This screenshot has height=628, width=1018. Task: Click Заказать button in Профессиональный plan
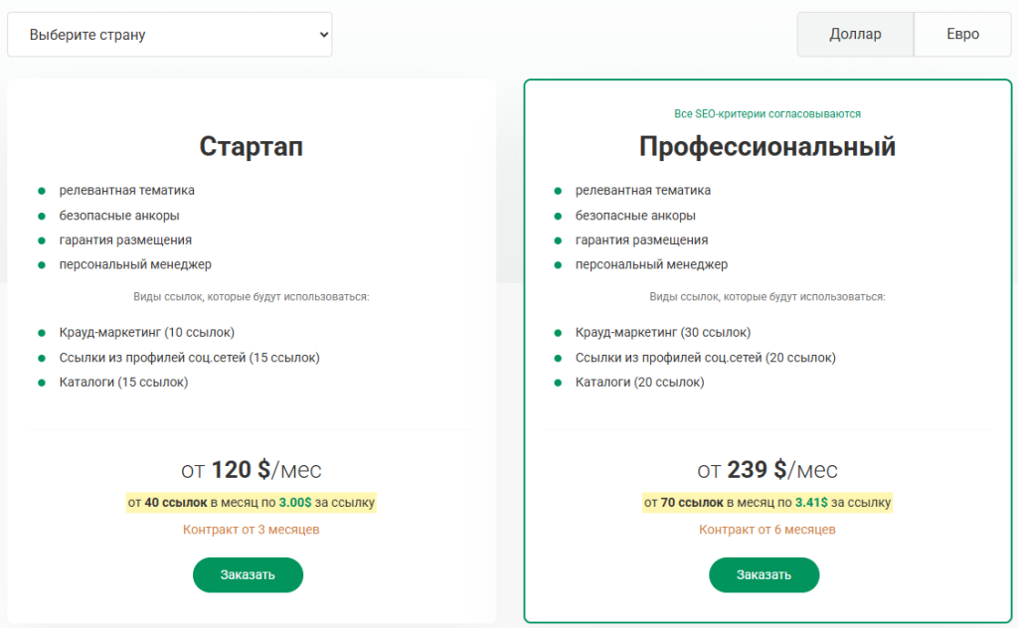tap(763, 574)
